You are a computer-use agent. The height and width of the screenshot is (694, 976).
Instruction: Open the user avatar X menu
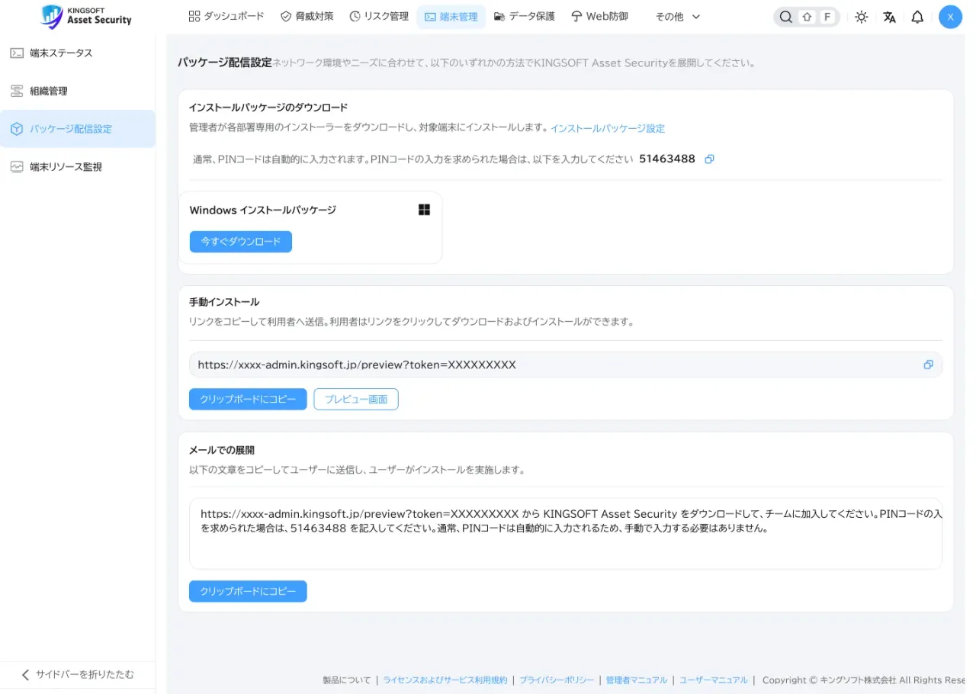pyautogui.click(x=950, y=17)
